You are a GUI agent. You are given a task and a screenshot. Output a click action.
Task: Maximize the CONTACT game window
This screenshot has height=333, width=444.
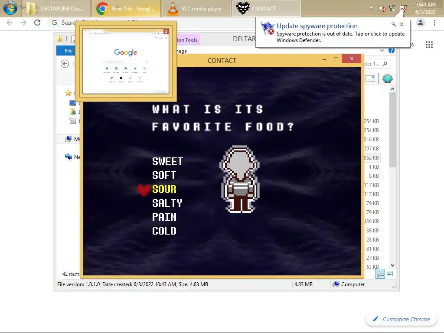coord(336,59)
